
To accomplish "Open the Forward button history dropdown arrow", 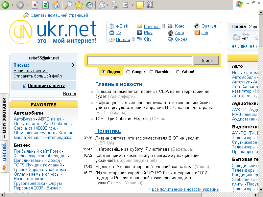I will pyautogui.click(x=28, y=5).
